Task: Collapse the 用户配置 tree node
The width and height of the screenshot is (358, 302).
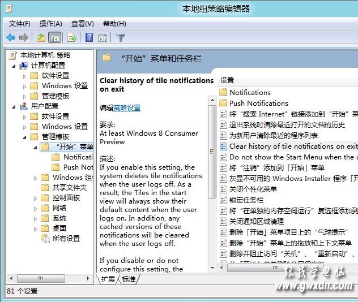Action: point(14,107)
